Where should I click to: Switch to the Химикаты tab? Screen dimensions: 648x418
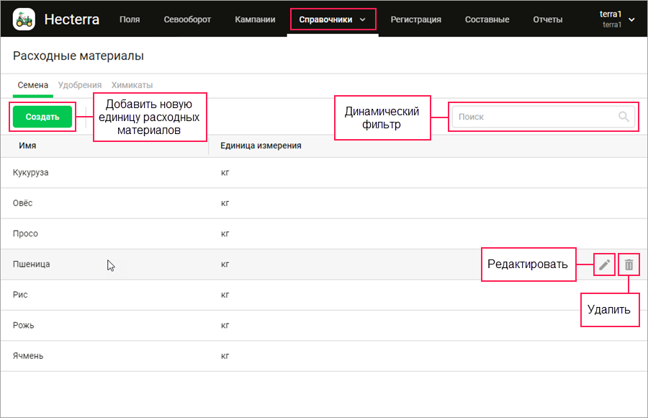coord(132,85)
